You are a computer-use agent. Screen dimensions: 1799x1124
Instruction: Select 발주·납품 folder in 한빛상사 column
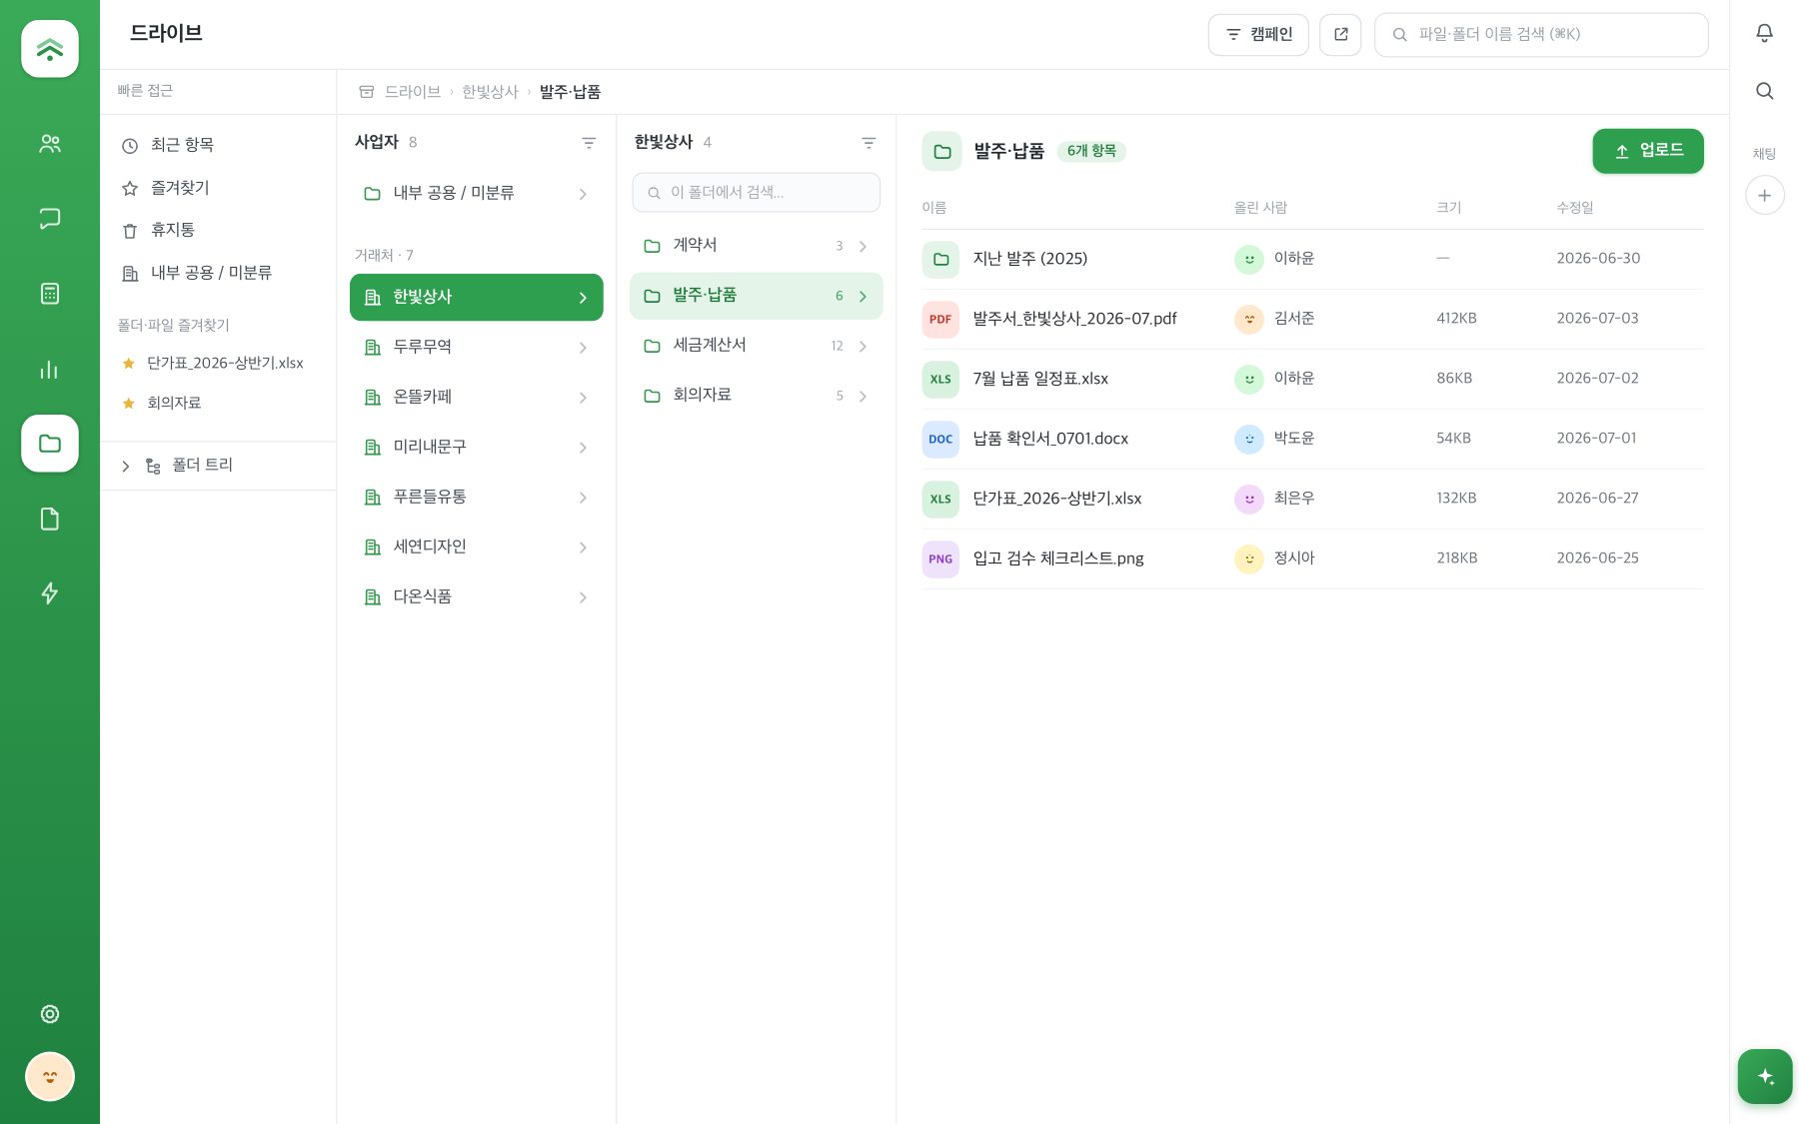(756, 296)
